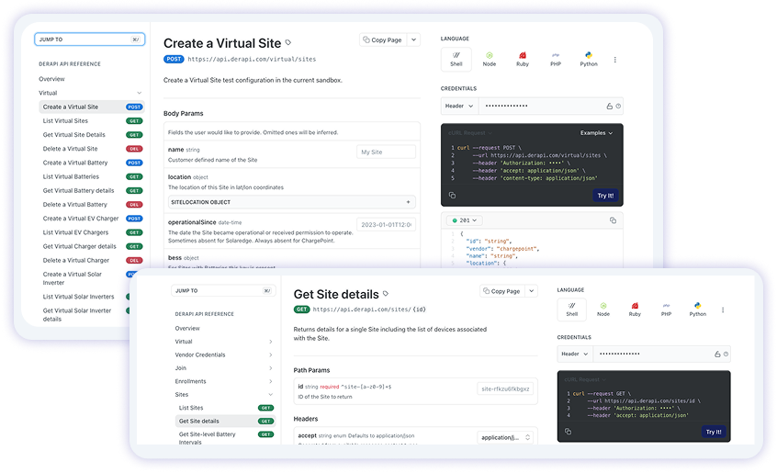The width and height of the screenshot is (777, 473).
Task: Open the 201 response status dropdown
Action: [x=465, y=220]
